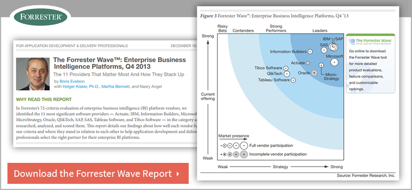Click the author portrait photo
This screenshot has width=412, height=190.
[33, 74]
